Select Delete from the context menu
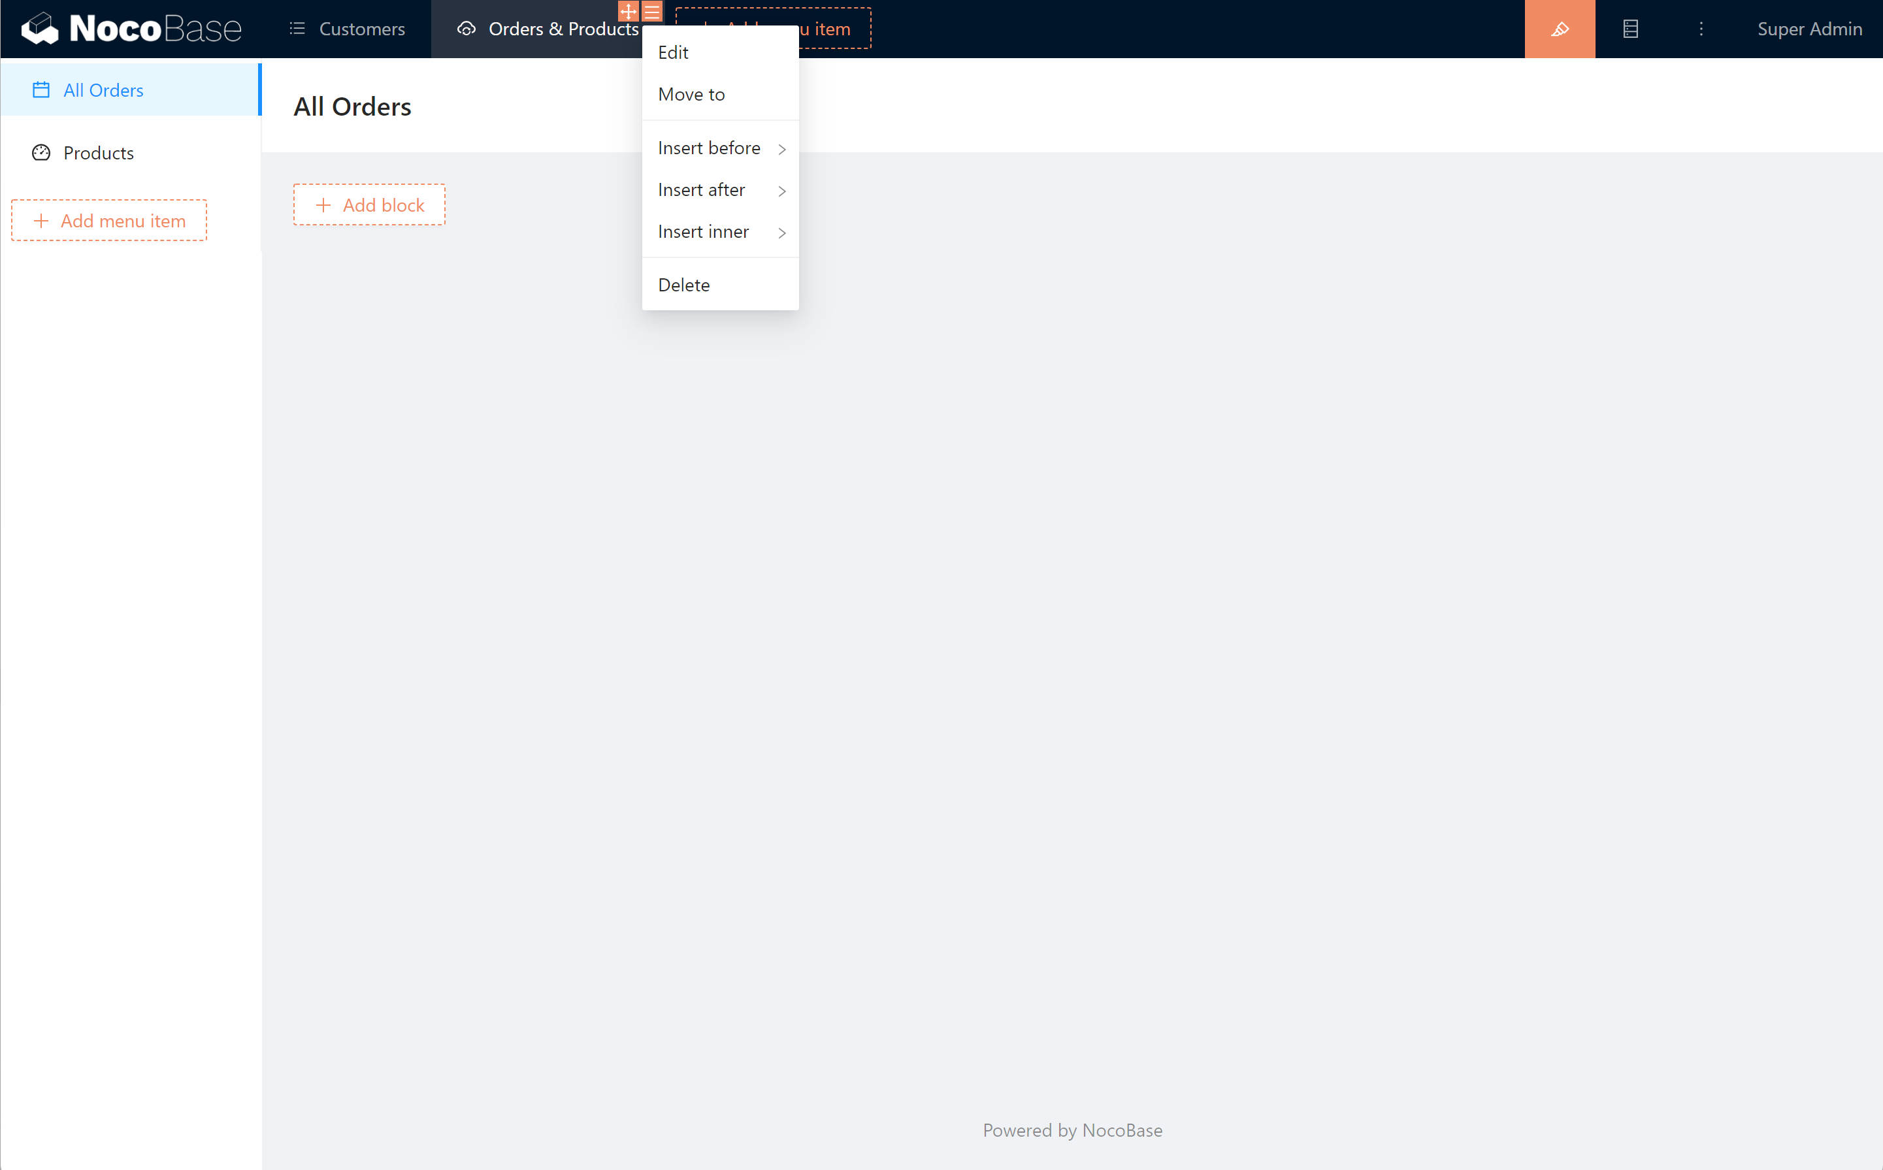 coord(682,284)
